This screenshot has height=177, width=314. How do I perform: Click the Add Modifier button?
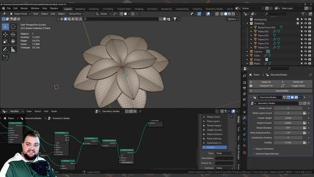(280, 90)
